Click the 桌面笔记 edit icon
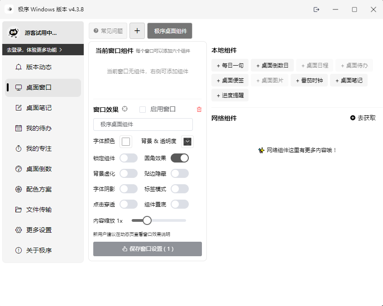 click(x=19, y=108)
